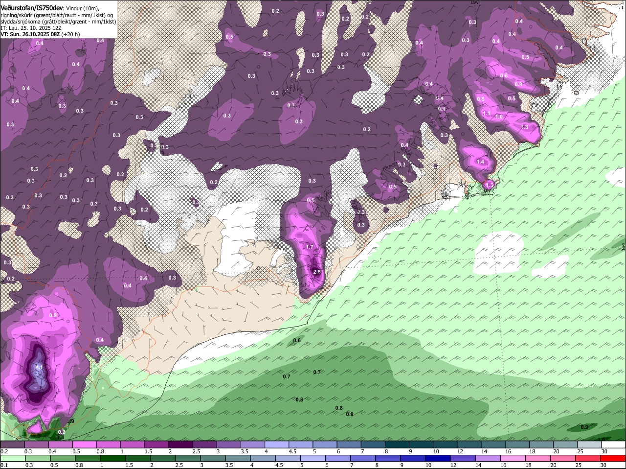
Task: Click the slydda/snjókoma legend description line
Action: (x=58, y=22)
